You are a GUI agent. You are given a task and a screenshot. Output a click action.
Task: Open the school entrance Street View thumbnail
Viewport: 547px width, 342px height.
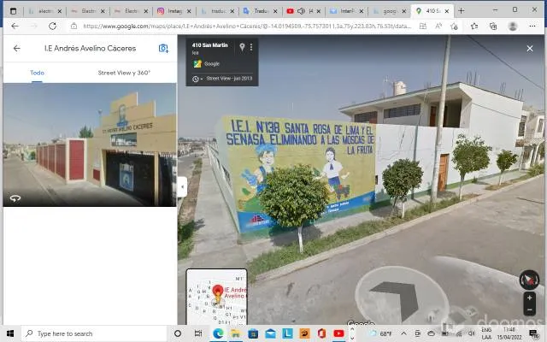click(90, 144)
